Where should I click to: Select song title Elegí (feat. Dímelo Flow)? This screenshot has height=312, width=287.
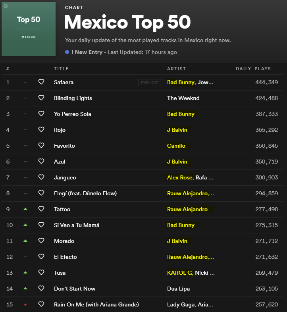click(x=85, y=193)
